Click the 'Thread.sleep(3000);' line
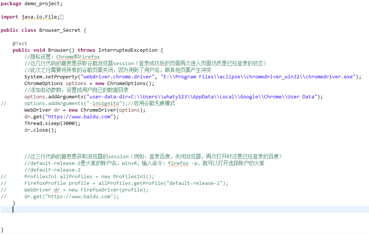Viewport: 369px width, 234px height. coord(52,123)
